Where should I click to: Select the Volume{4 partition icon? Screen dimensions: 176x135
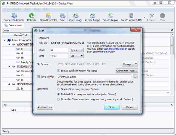18,71
